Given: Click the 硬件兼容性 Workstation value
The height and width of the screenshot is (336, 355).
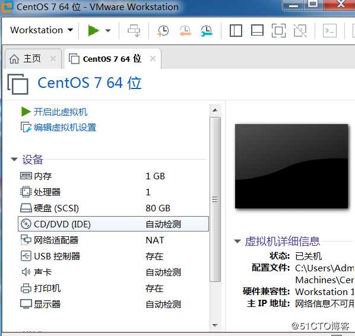Looking at the screenshot, I should pyautogui.click(x=325, y=292).
